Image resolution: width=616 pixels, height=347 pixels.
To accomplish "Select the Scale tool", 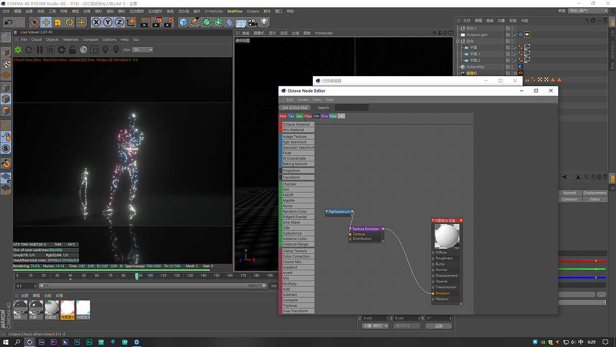I will tap(58, 22).
